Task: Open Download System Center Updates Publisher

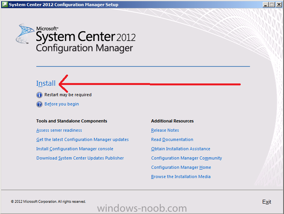Action: point(80,158)
